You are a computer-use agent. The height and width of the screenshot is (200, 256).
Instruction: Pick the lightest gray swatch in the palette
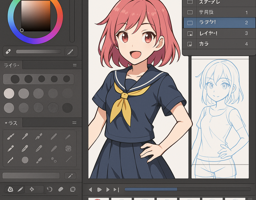pos(9,93)
